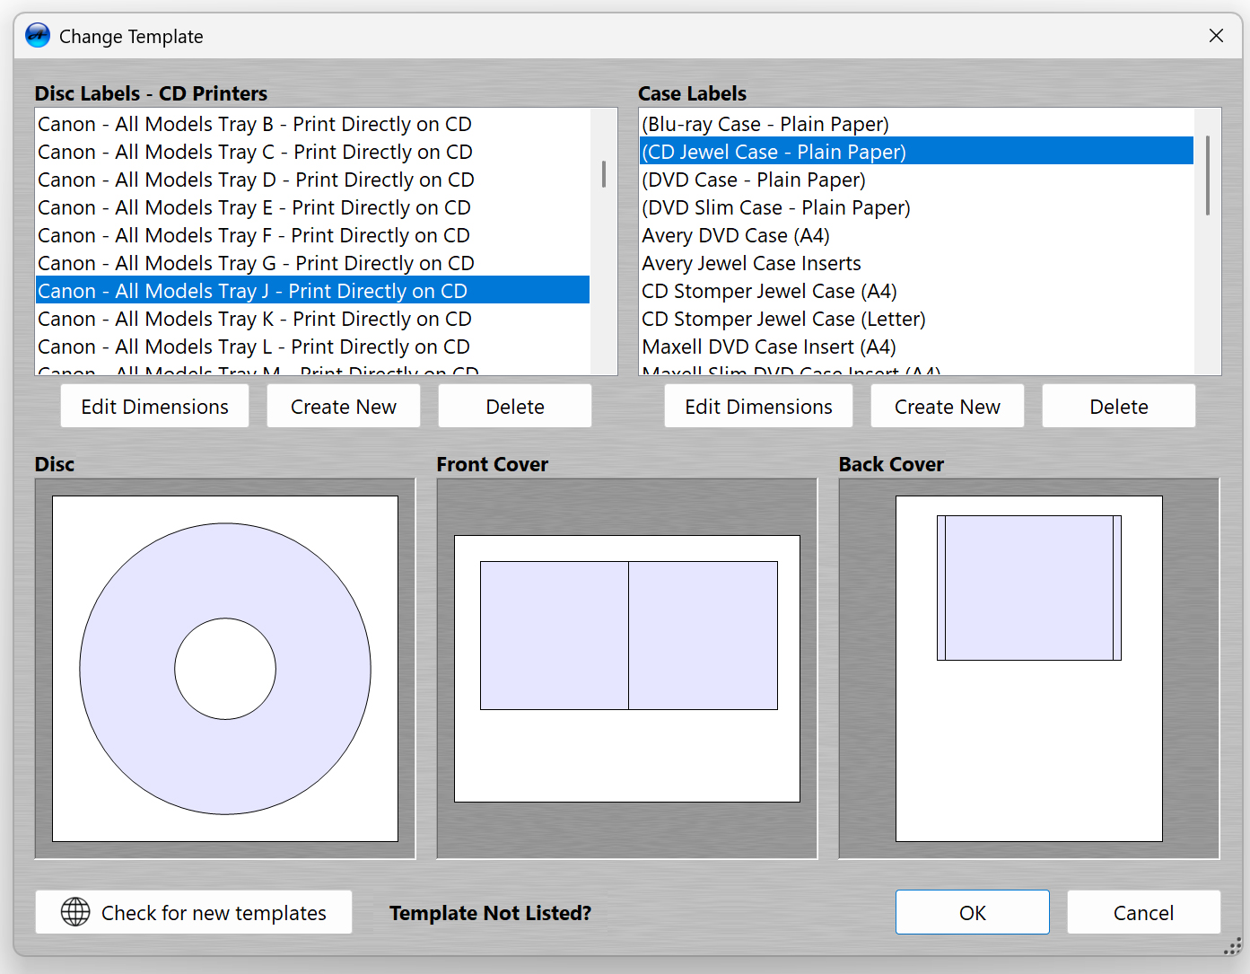This screenshot has width=1250, height=974.
Task: Select Canon All Models Tray B template
Action: (255, 124)
